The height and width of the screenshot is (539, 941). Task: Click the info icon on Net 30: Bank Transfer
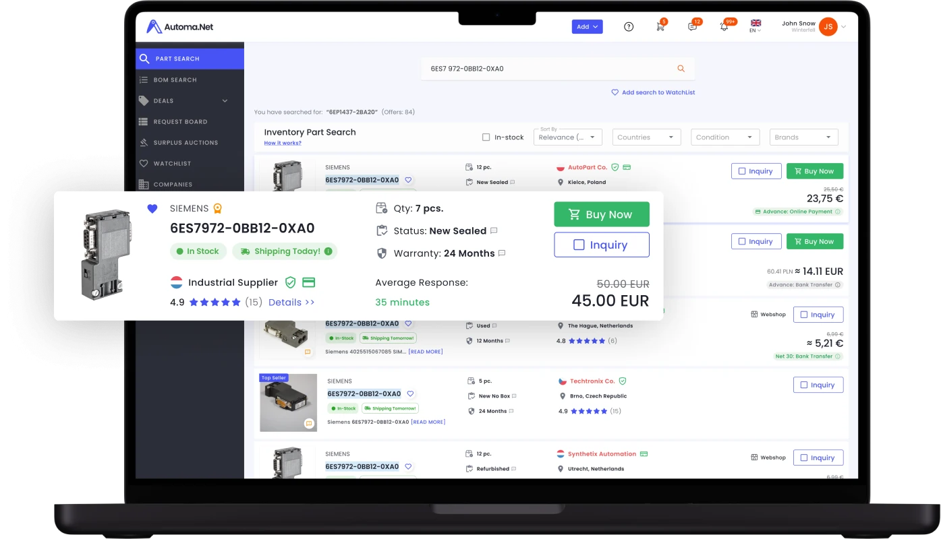pyautogui.click(x=838, y=356)
